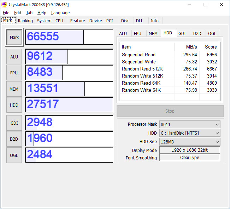This screenshot has width=230, height=209.
Task: Run the ALU benchmark button
Action: 14,57
